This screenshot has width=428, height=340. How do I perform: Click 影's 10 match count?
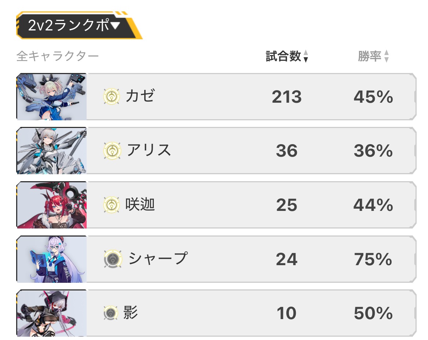[x=286, y=313]
